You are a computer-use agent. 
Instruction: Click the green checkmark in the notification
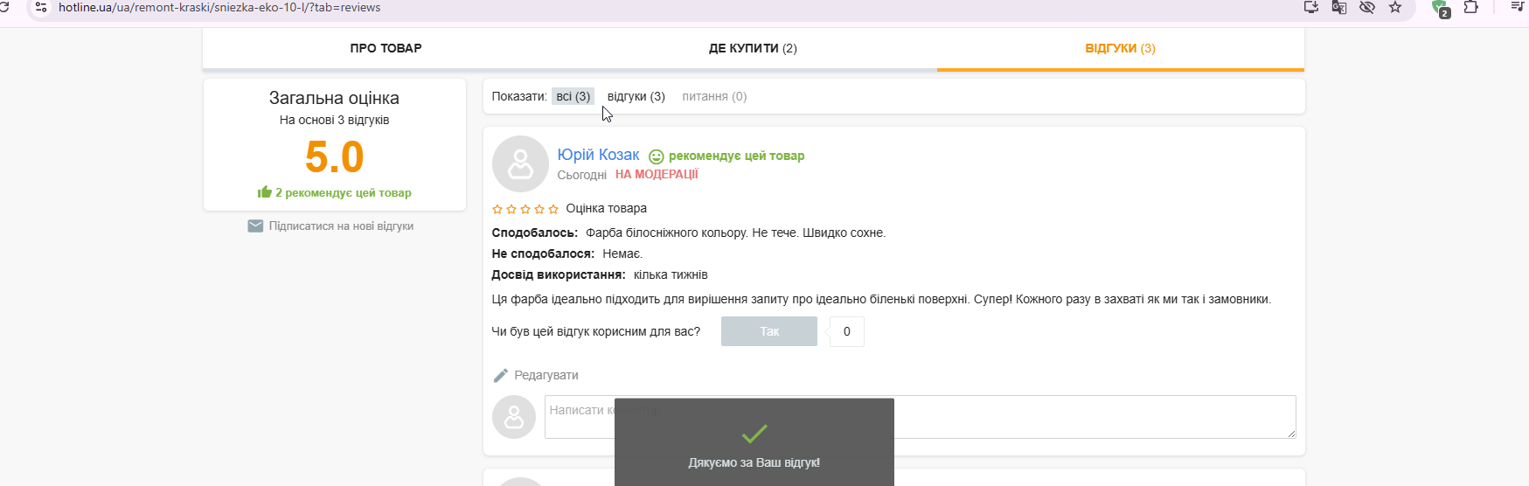[x=754, y=434]
